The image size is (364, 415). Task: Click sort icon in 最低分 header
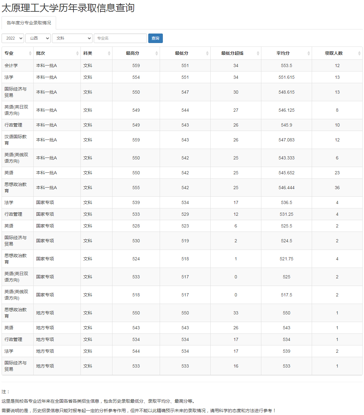click(207, 53)
